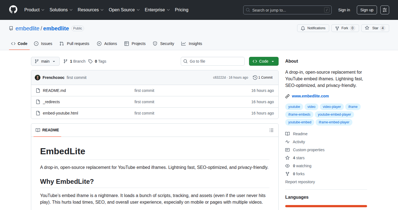This screenshot has width=398, height=210.
Task: Click the iframe topic tag
Action: click(x=353, y=107)
